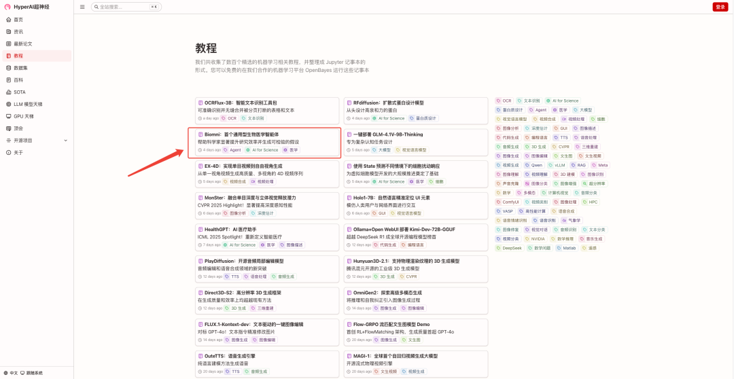
Task: Click 编程语言 tag on Ollama+Open WebUI card
Action: [x=413, y=245]
